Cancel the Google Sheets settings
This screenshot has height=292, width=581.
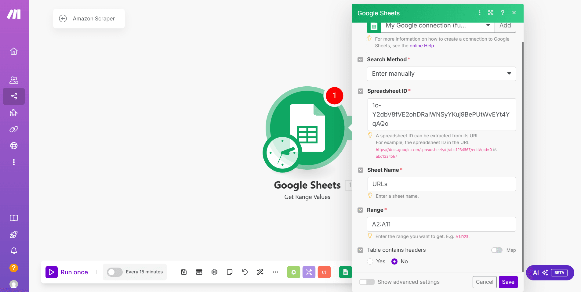point(485,282)
